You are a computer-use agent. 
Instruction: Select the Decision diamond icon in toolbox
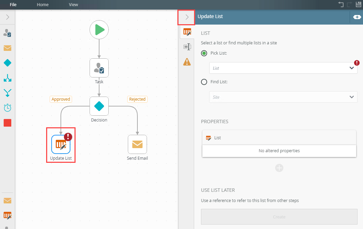pyautogui.click(x=8, y=63)
